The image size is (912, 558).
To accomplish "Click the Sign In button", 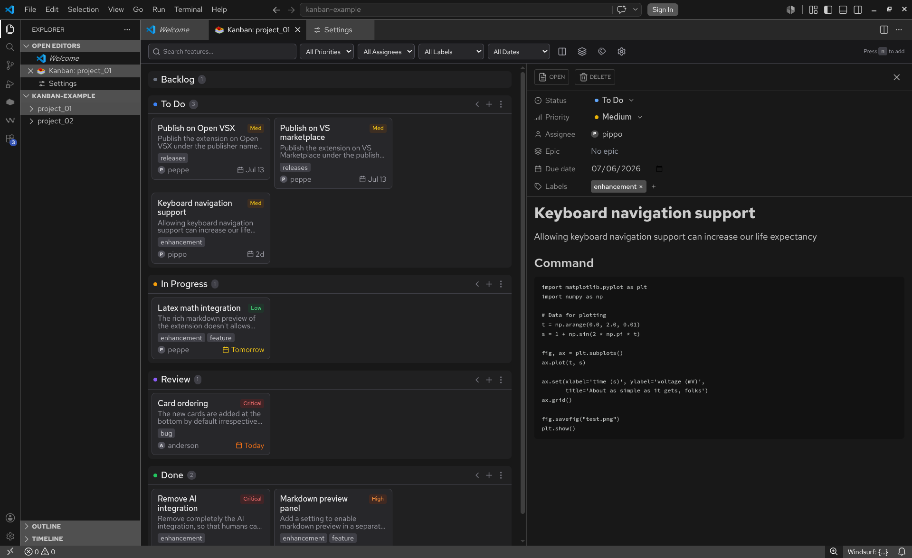I will pyautogui.click(x=663, y=9).
